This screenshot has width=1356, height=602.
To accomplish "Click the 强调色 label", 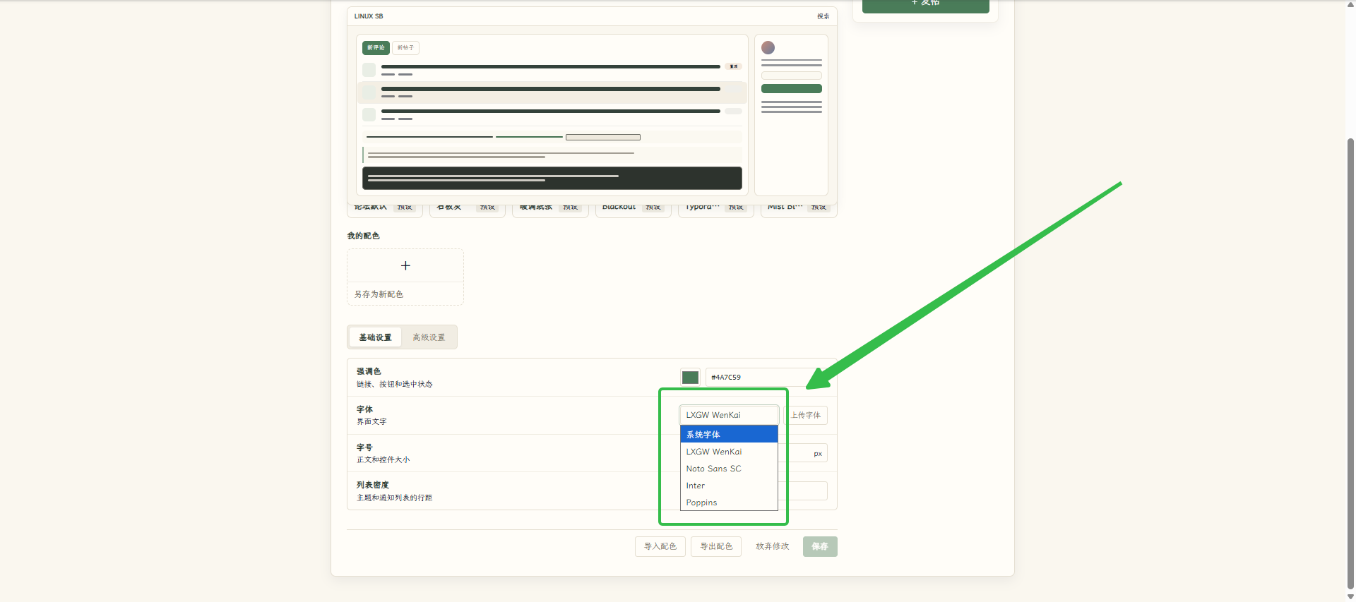I will point(369,371).
